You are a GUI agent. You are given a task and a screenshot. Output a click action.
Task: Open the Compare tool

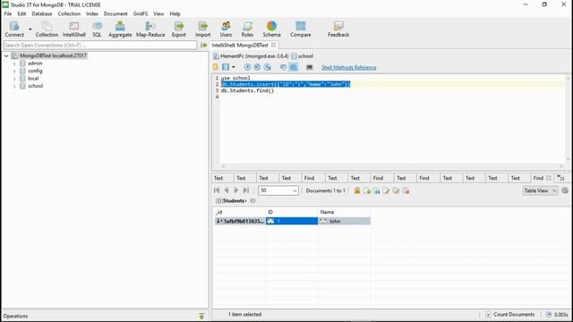click(301, 29)
